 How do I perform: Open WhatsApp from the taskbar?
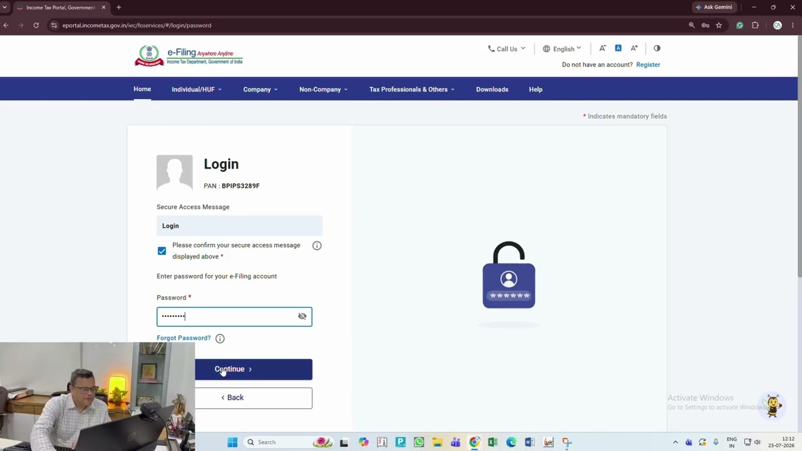click(x=419, y=442)
